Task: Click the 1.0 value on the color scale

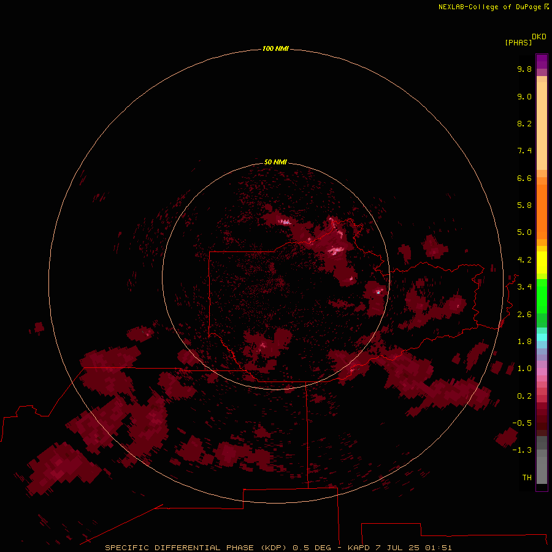Action: [x=524, y=369]
